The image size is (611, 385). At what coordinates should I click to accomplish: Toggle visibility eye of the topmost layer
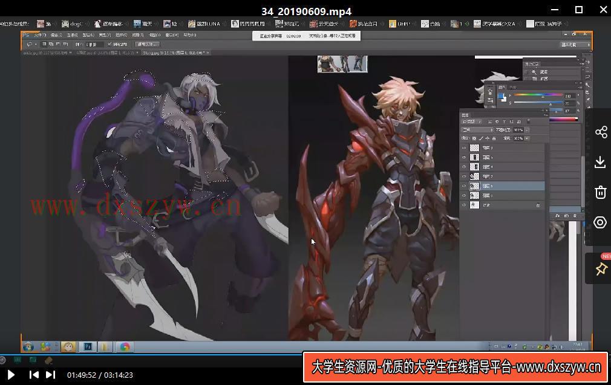click(x=464, y=148)
